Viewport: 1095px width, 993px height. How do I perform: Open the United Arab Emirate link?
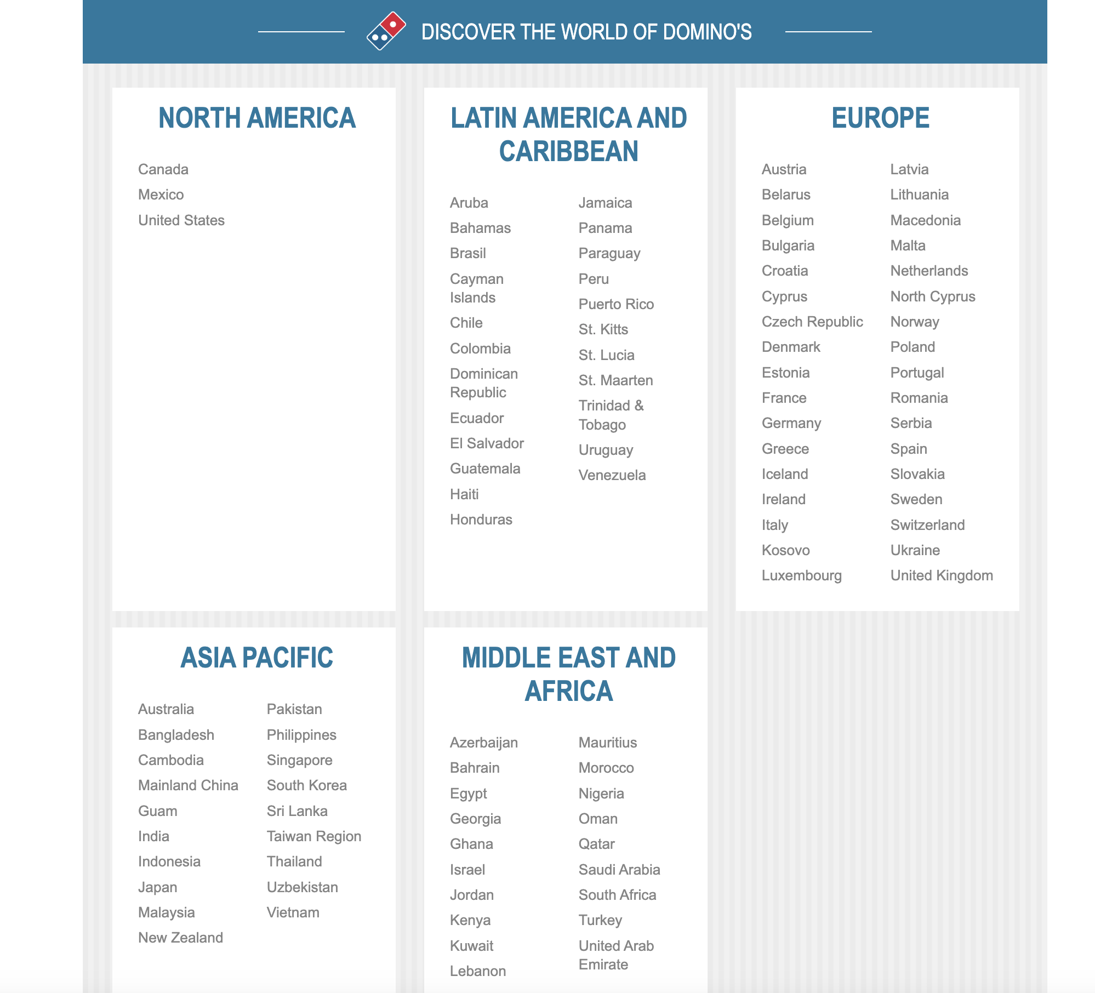pos(615,955)
